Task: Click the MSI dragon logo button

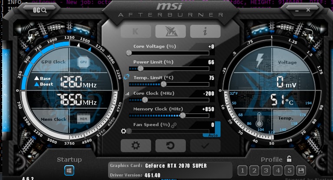Action: pyautogui.click(x=171, y=31)
